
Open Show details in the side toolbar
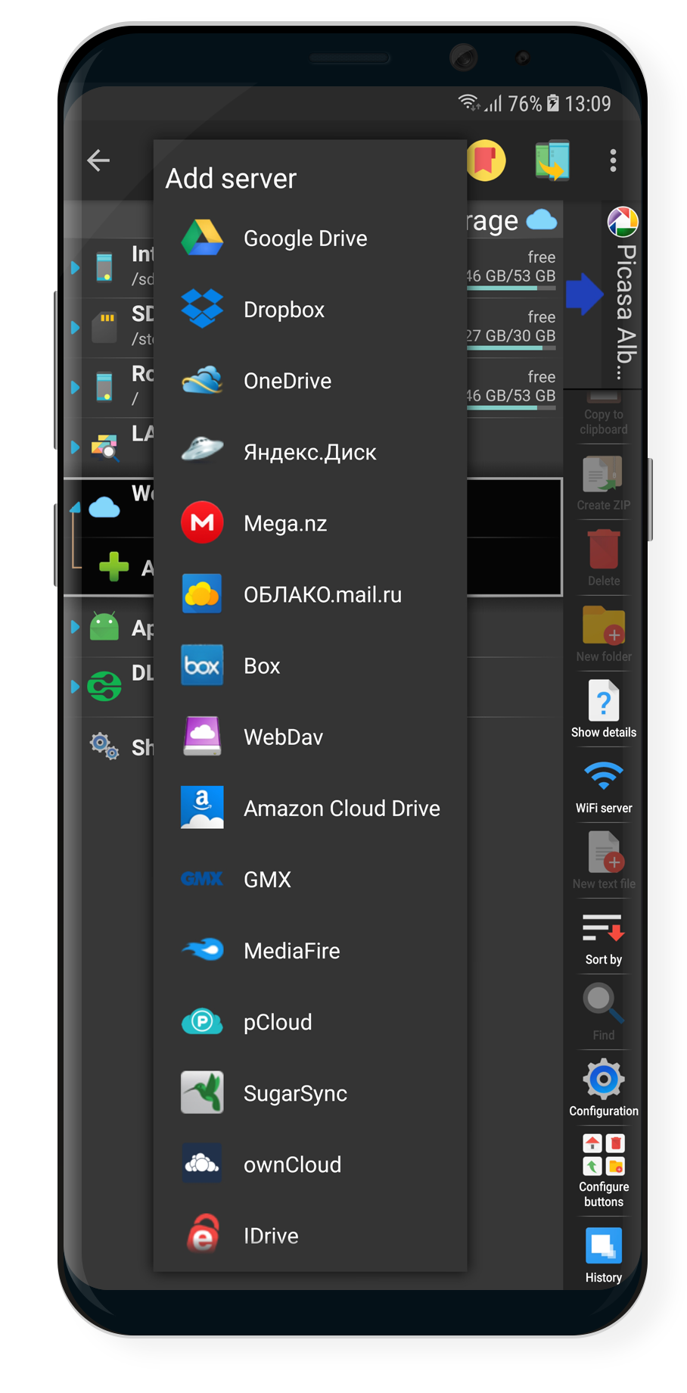[604, 710]
